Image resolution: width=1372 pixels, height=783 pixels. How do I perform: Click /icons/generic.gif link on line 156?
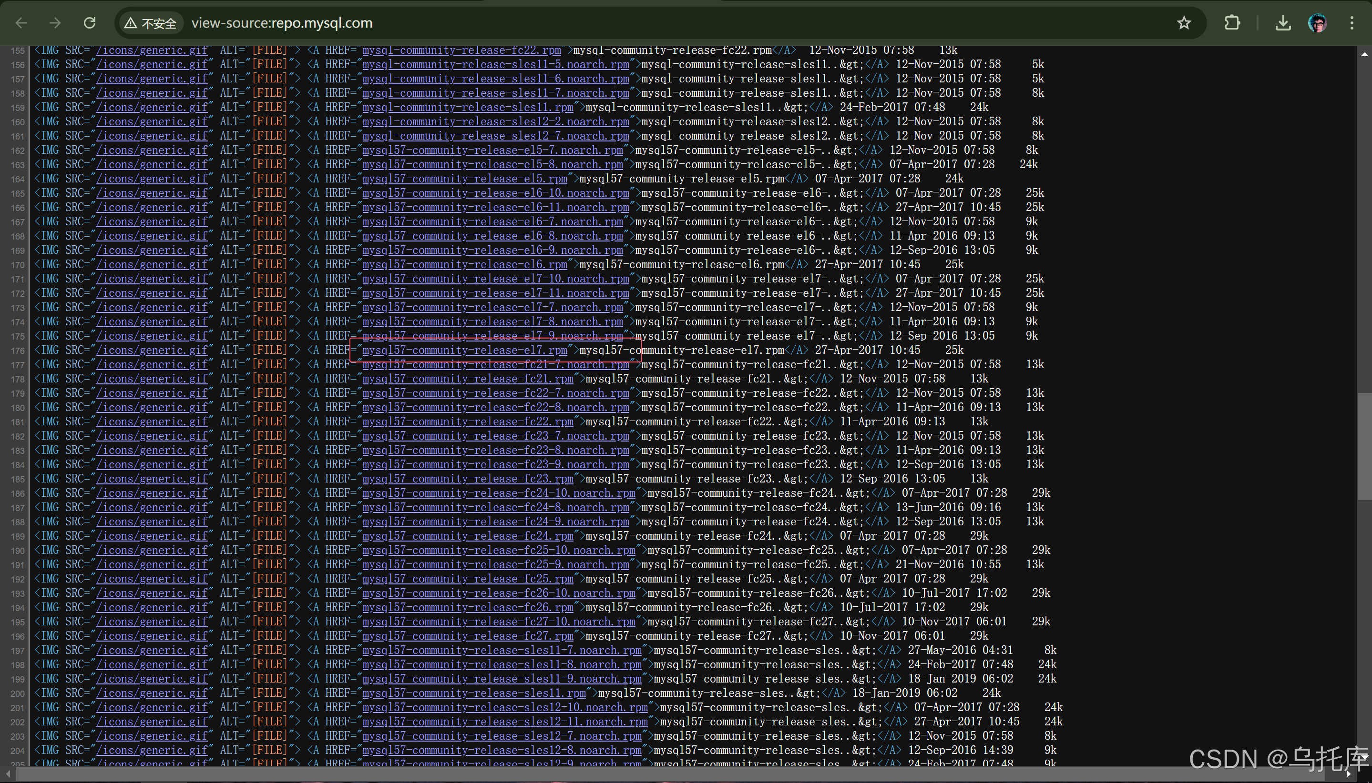[152, 64]
